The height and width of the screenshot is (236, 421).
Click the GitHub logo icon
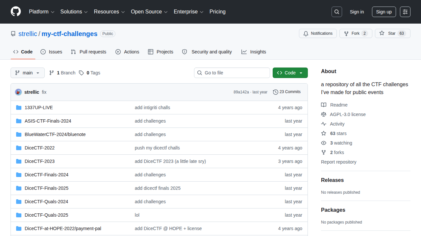16,12
